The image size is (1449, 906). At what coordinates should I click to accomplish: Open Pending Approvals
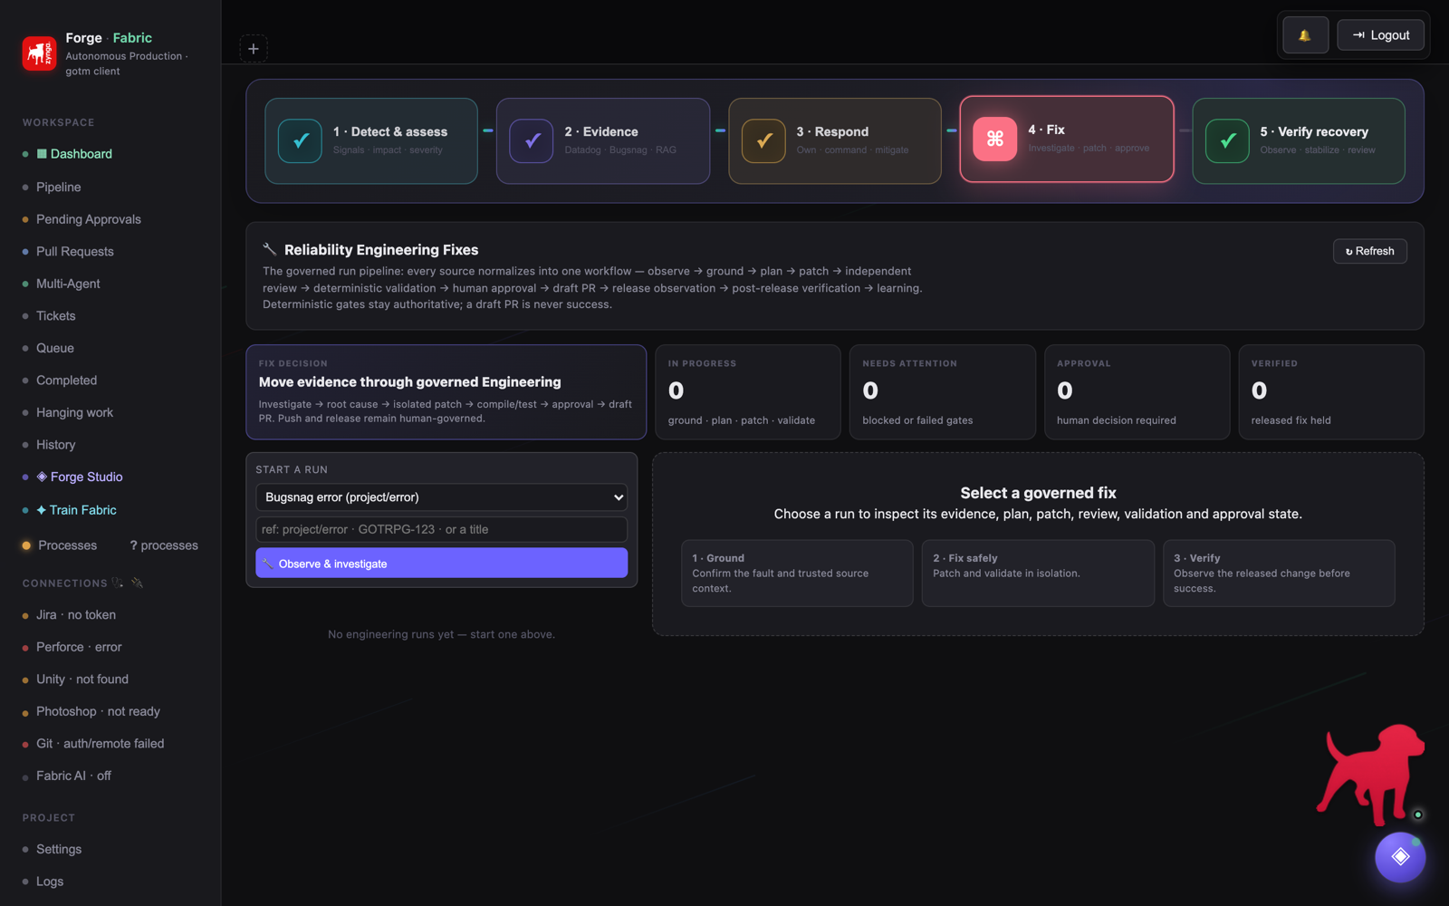click(89, 219)
